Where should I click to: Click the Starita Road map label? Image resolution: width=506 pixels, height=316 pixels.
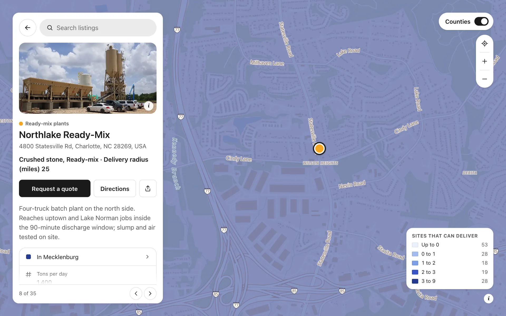(391, 253)
